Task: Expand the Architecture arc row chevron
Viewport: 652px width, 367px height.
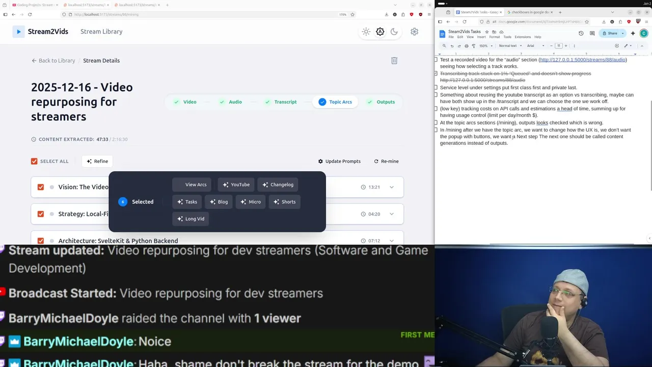Action: pos(392,241)
